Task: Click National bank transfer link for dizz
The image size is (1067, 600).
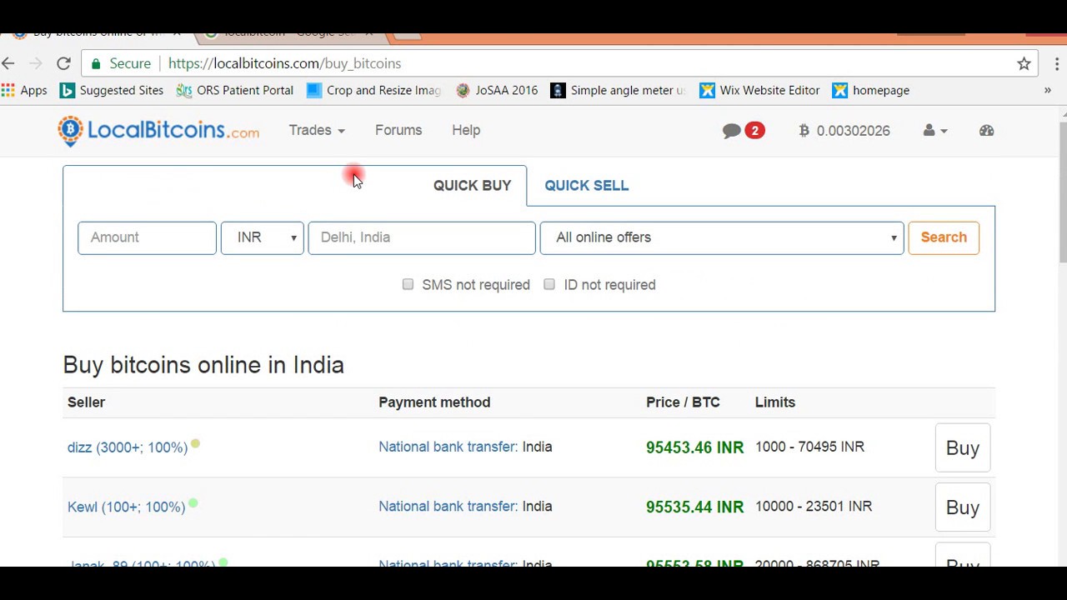Action: pos(448,447)
